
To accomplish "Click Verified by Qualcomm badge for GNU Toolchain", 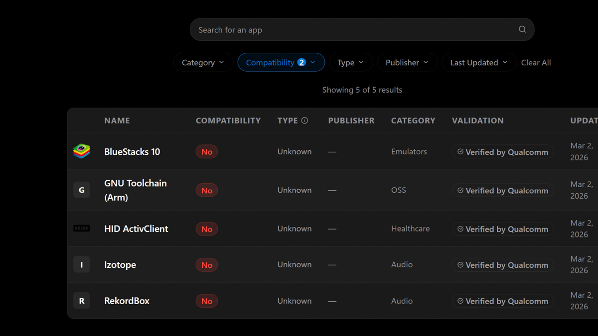I will 503,190.
